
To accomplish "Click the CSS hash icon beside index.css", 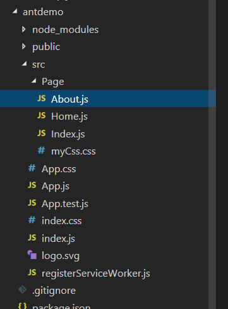I will [32, 220].
